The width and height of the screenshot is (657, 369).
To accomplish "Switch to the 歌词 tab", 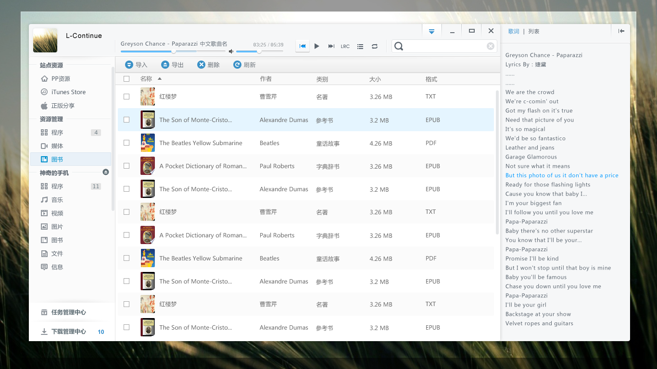I will point(514,31).
